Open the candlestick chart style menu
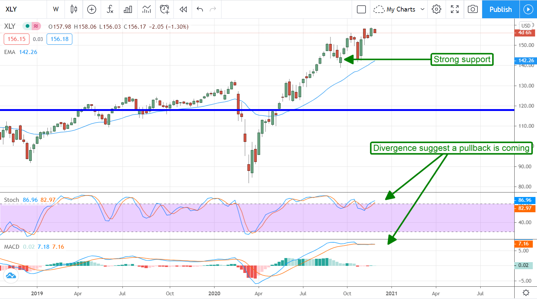This screenshot has width=537, height=299. [74, 9]
